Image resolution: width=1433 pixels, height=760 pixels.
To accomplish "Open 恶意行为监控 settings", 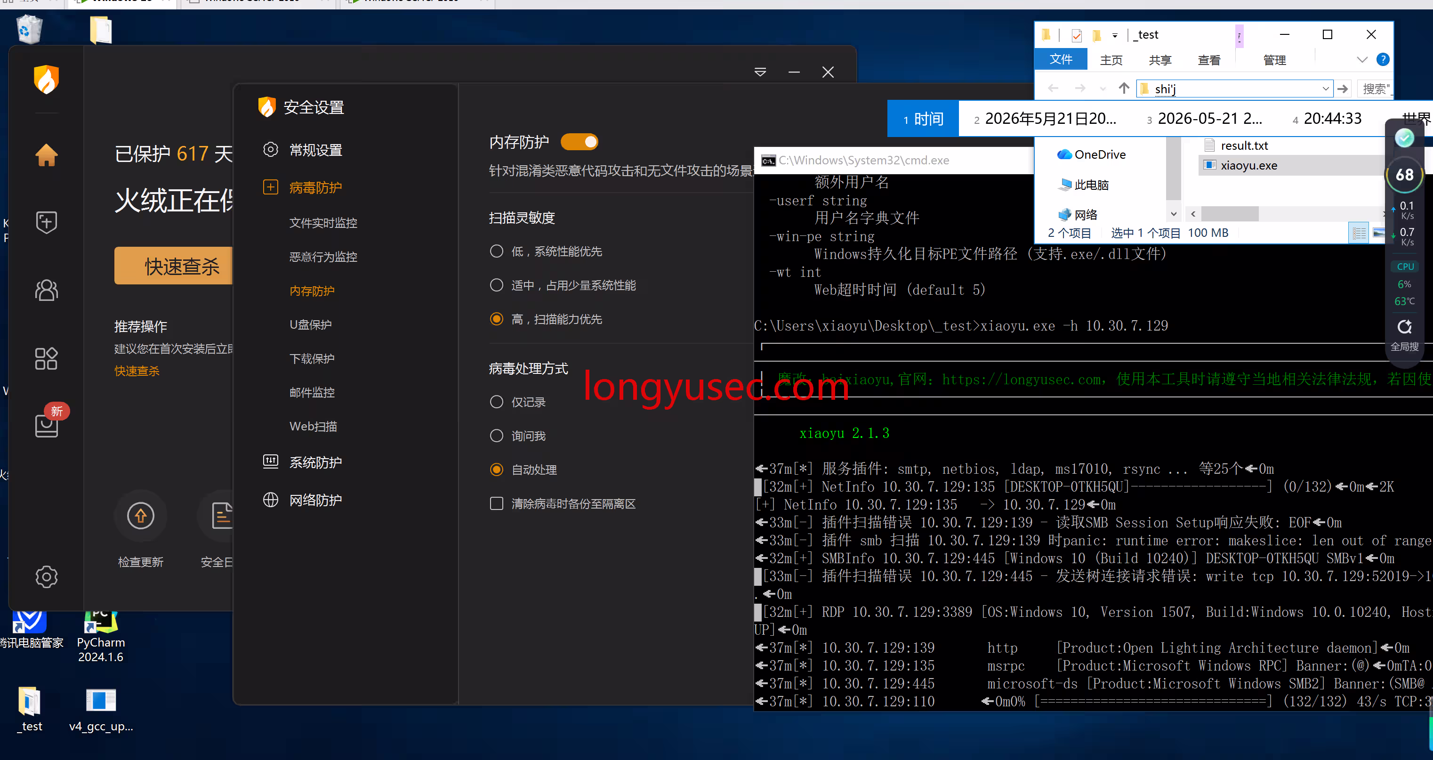I will pyautogui.click(x=323, y=257).
